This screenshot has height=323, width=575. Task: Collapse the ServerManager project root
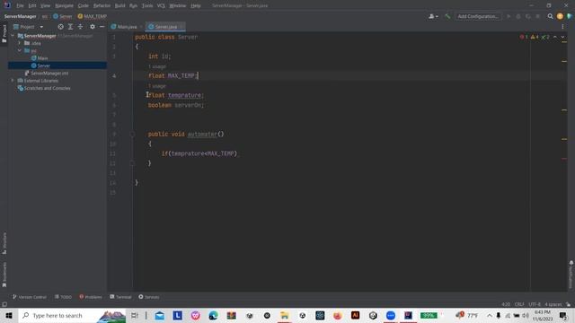click(x=13, y=36)
